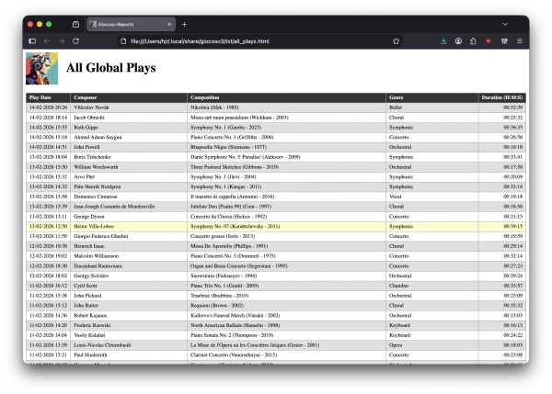Reload the current page

75,41
